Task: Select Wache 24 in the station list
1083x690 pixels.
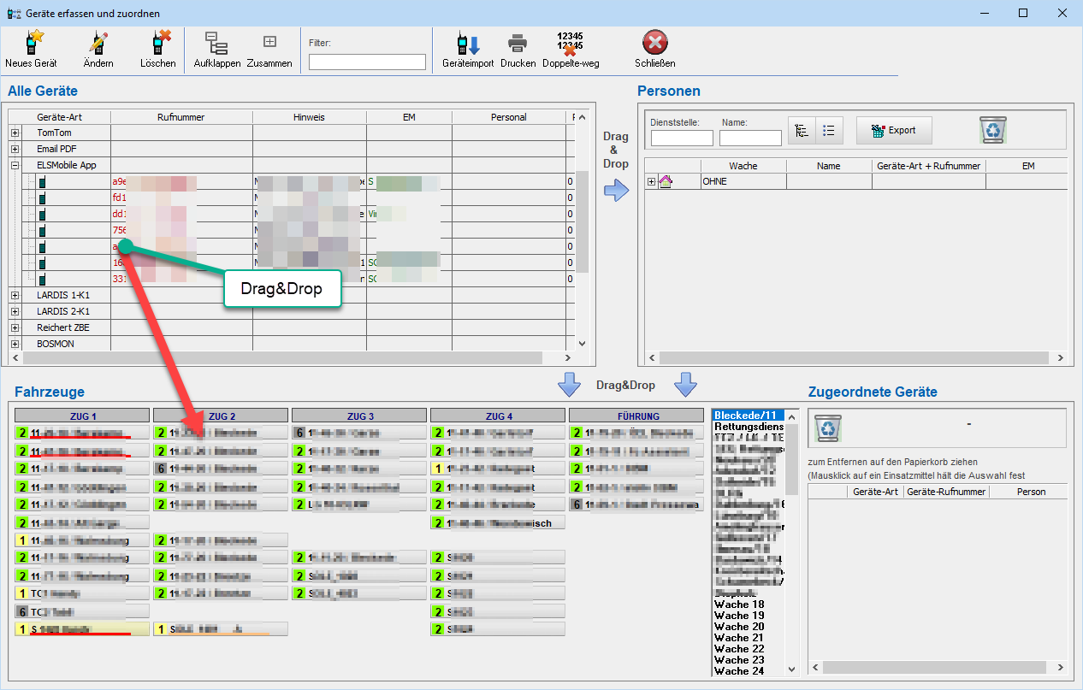Action: tap(749, 671)
